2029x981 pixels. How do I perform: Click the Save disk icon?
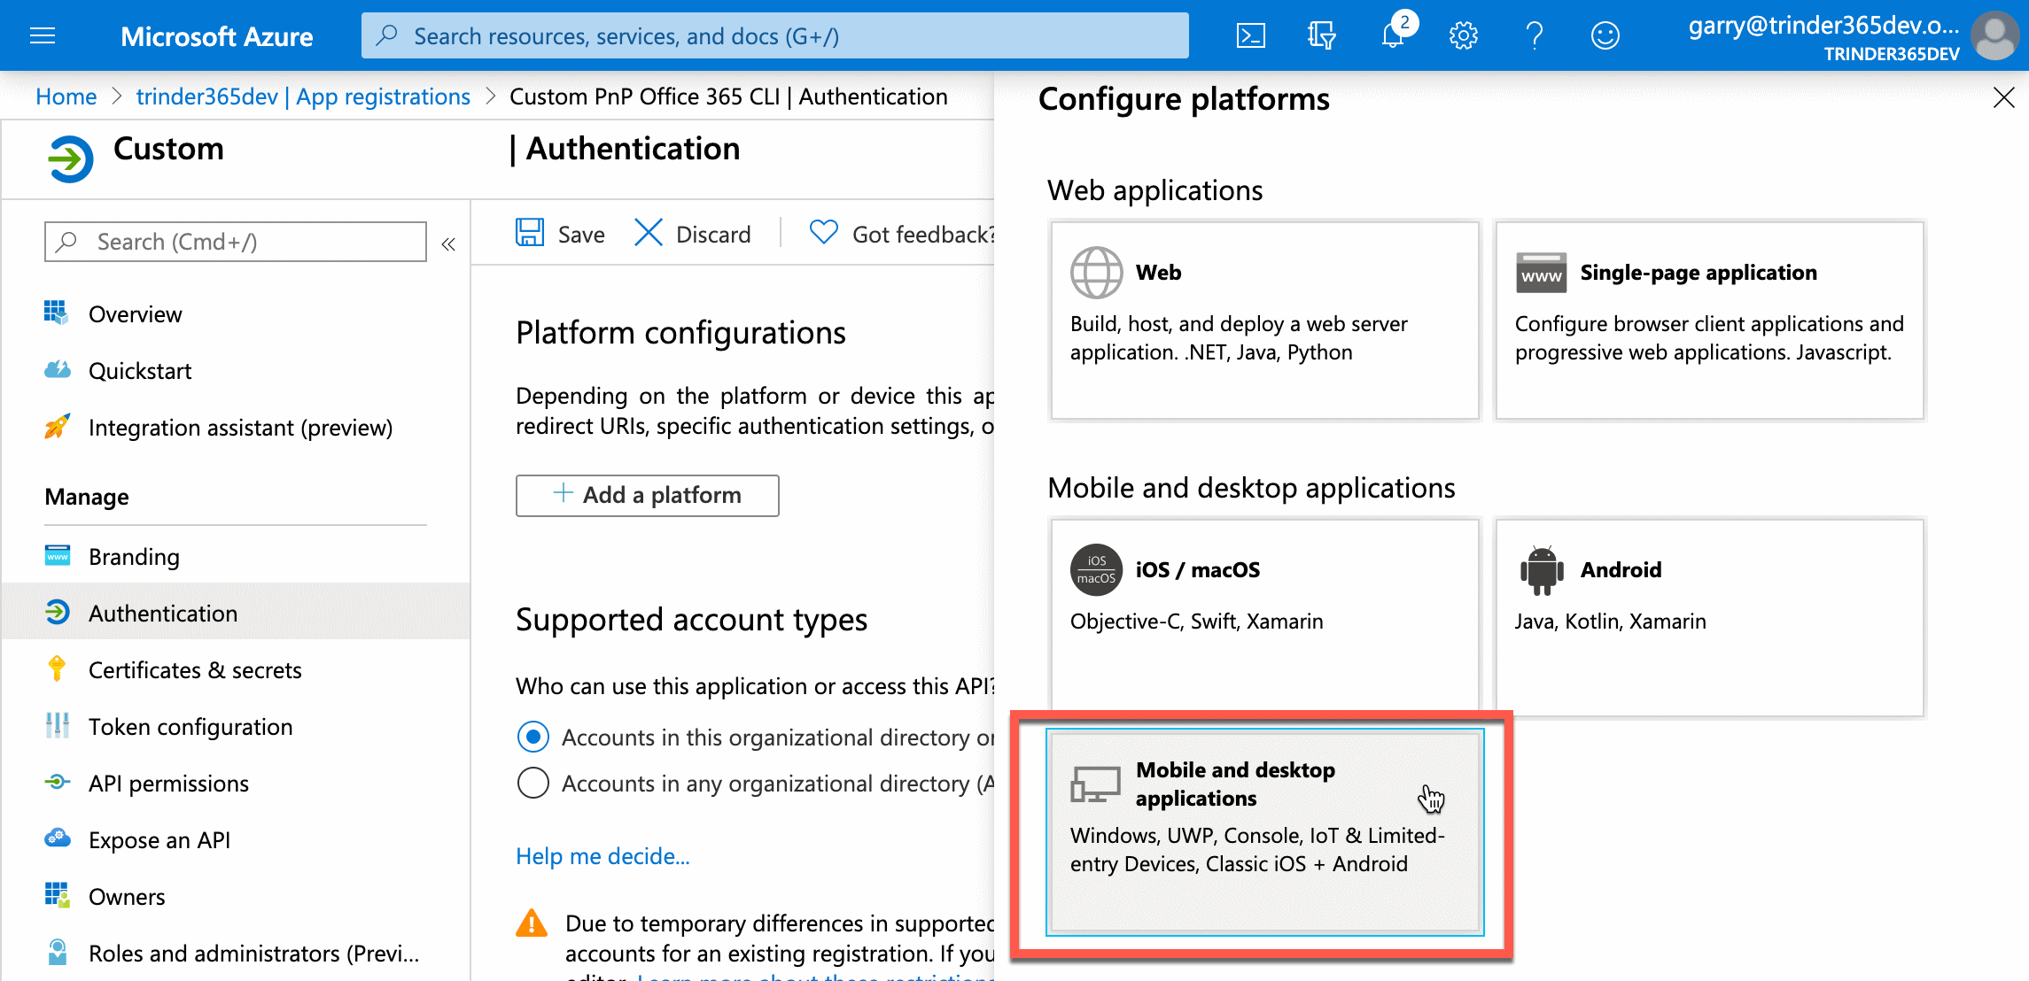(530, 233)
